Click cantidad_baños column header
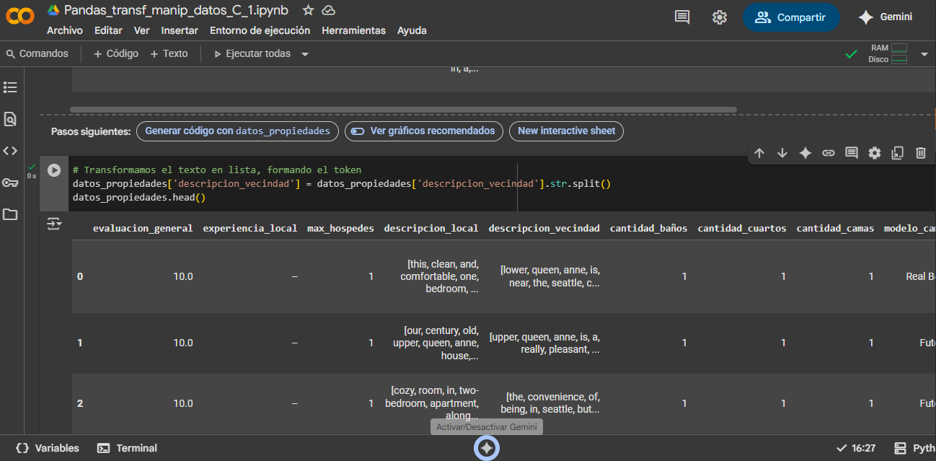Viewport: 936px width, 461px height. click(x=648, y=228)
